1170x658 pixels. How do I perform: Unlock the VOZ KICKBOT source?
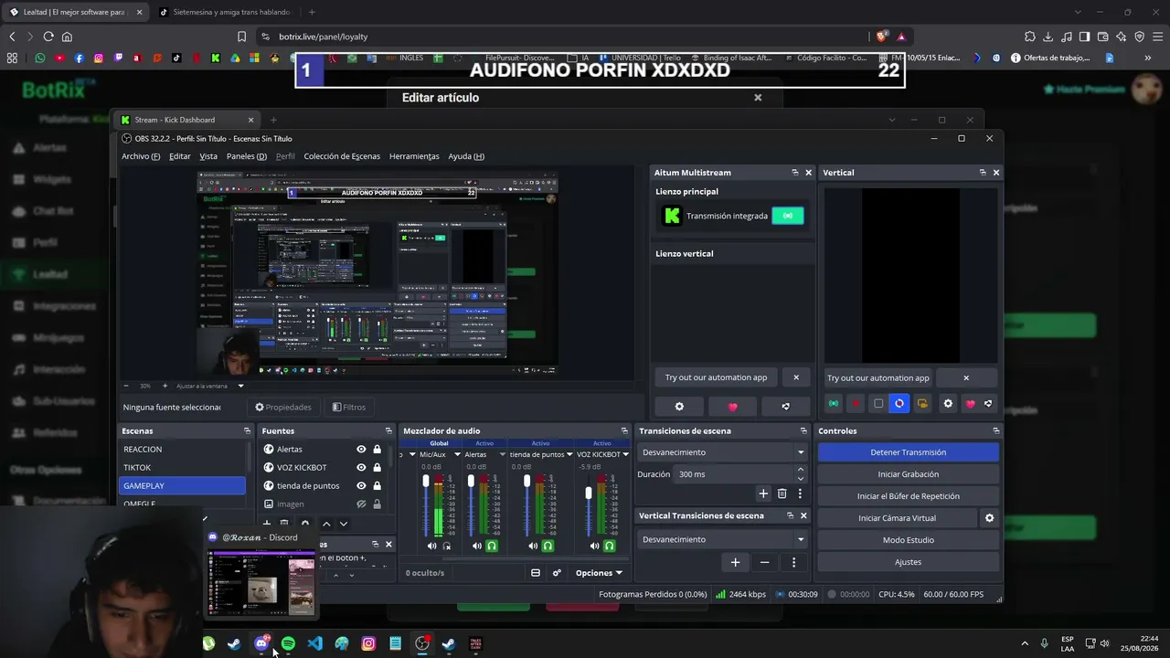377,467
